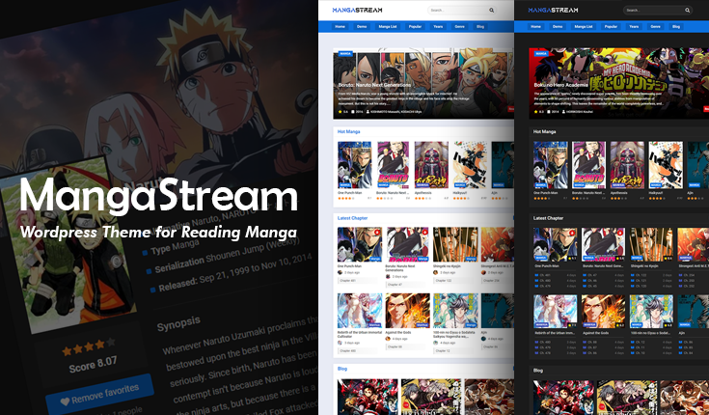Open Demo in the light theme navigation
This screenshot has width=709, height=415.
pos(362,27)
